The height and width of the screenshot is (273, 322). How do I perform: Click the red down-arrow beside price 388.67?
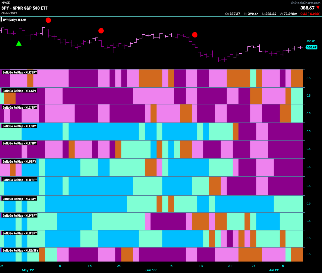click(x=318, y=8)
